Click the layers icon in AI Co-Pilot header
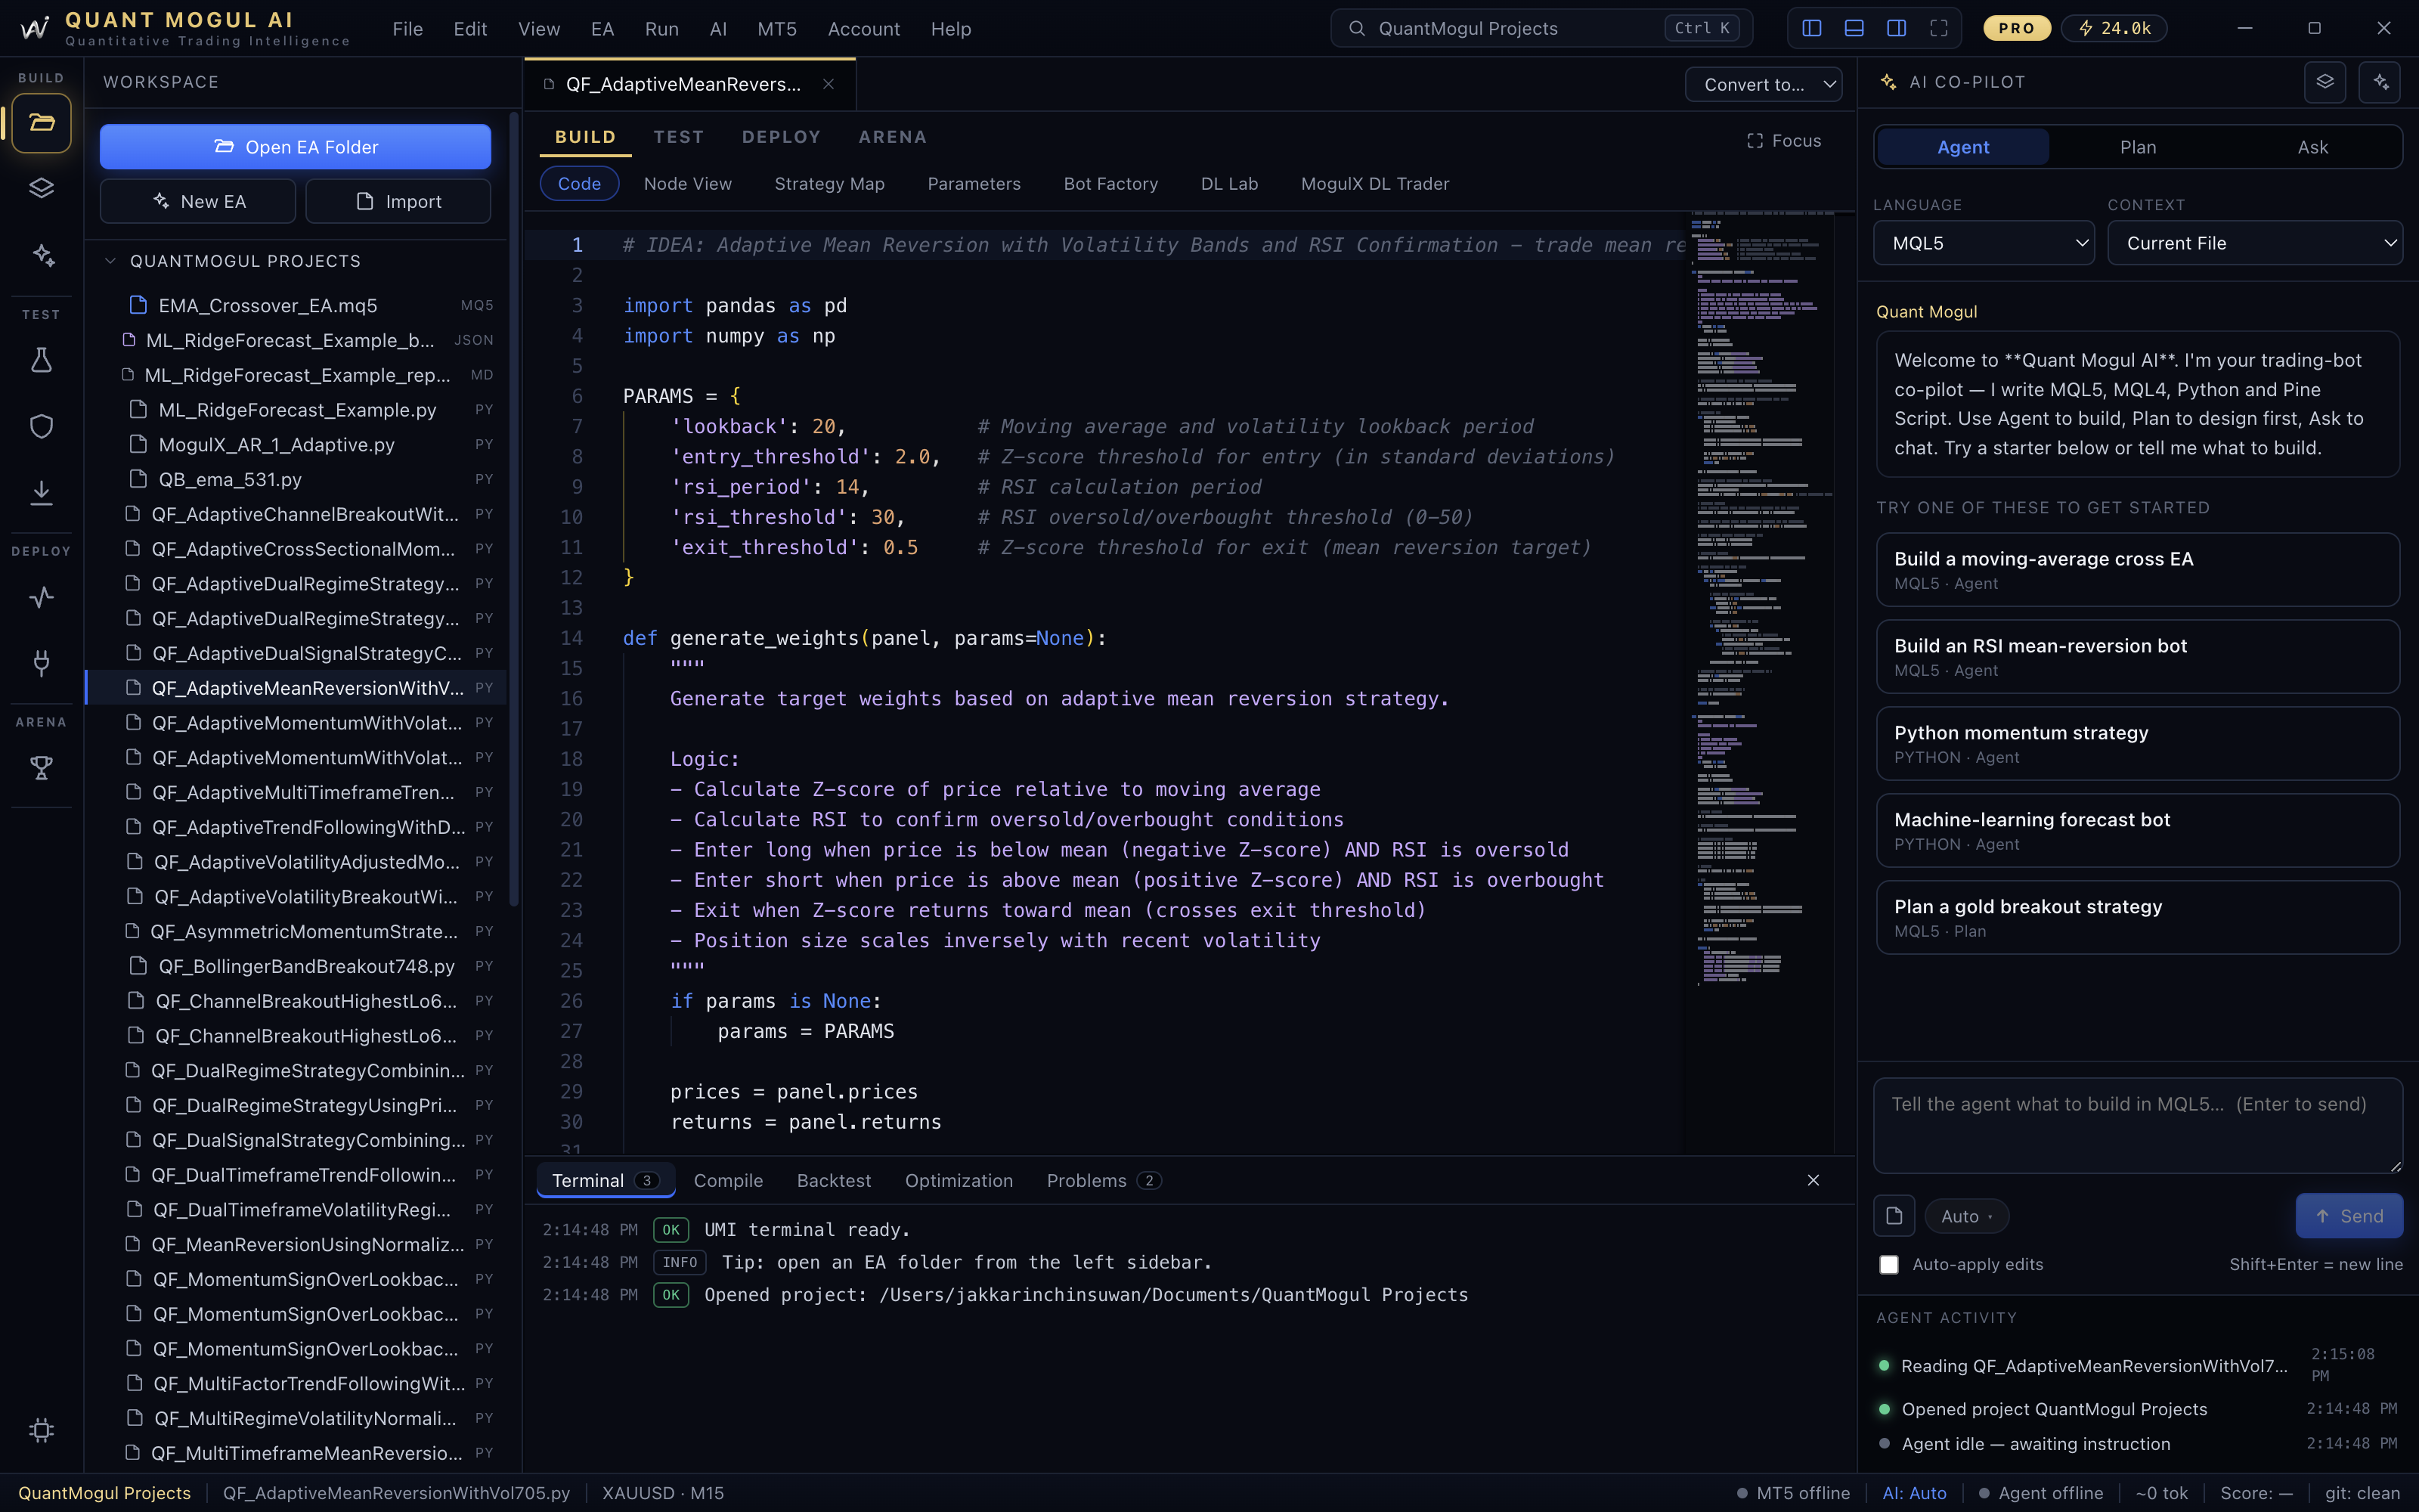 tap(2325, 82)
